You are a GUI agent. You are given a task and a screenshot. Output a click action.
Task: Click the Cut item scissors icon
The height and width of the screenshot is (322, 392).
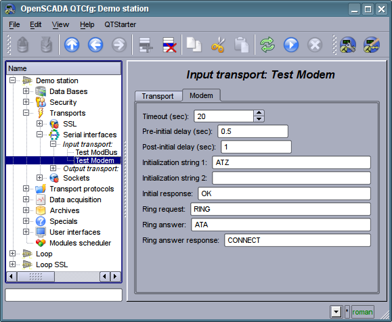[218, 45]
